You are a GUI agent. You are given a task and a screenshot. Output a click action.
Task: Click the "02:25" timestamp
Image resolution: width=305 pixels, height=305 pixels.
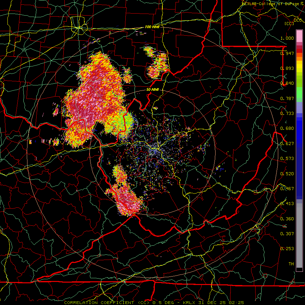236,303
